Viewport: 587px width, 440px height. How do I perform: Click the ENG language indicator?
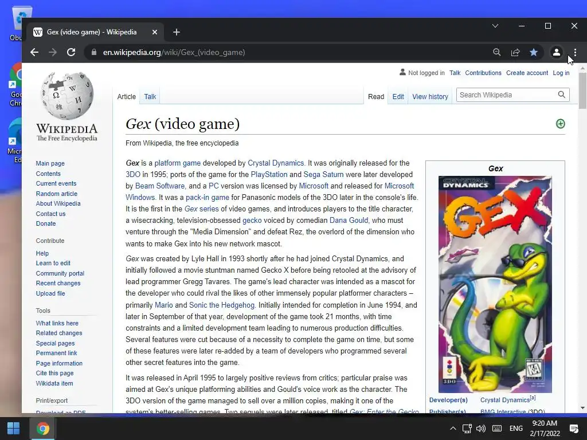516,429
